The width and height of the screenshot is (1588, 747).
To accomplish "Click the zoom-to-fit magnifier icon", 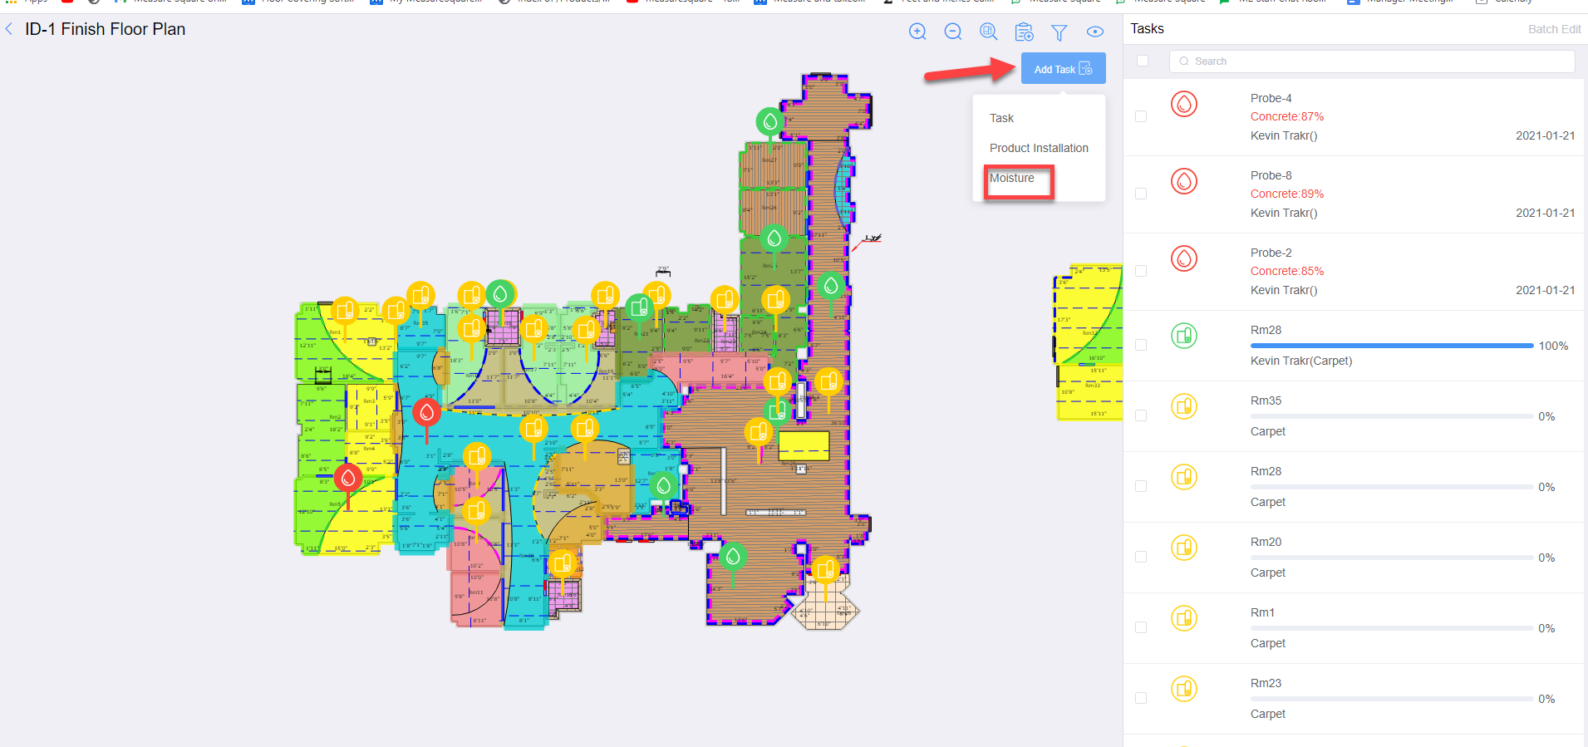I will pos(989,32).
